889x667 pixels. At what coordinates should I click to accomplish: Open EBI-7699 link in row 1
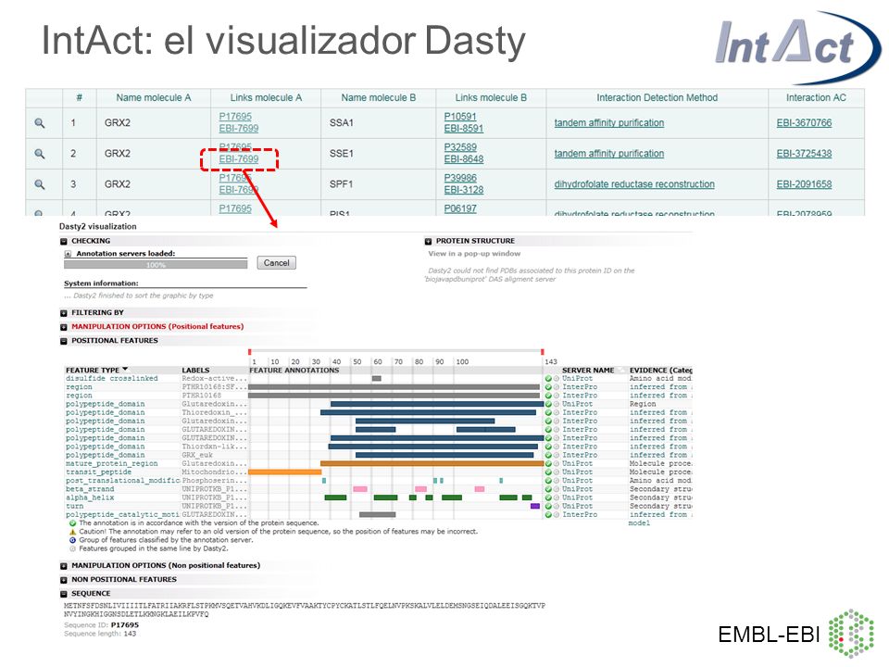click(239, 128)
